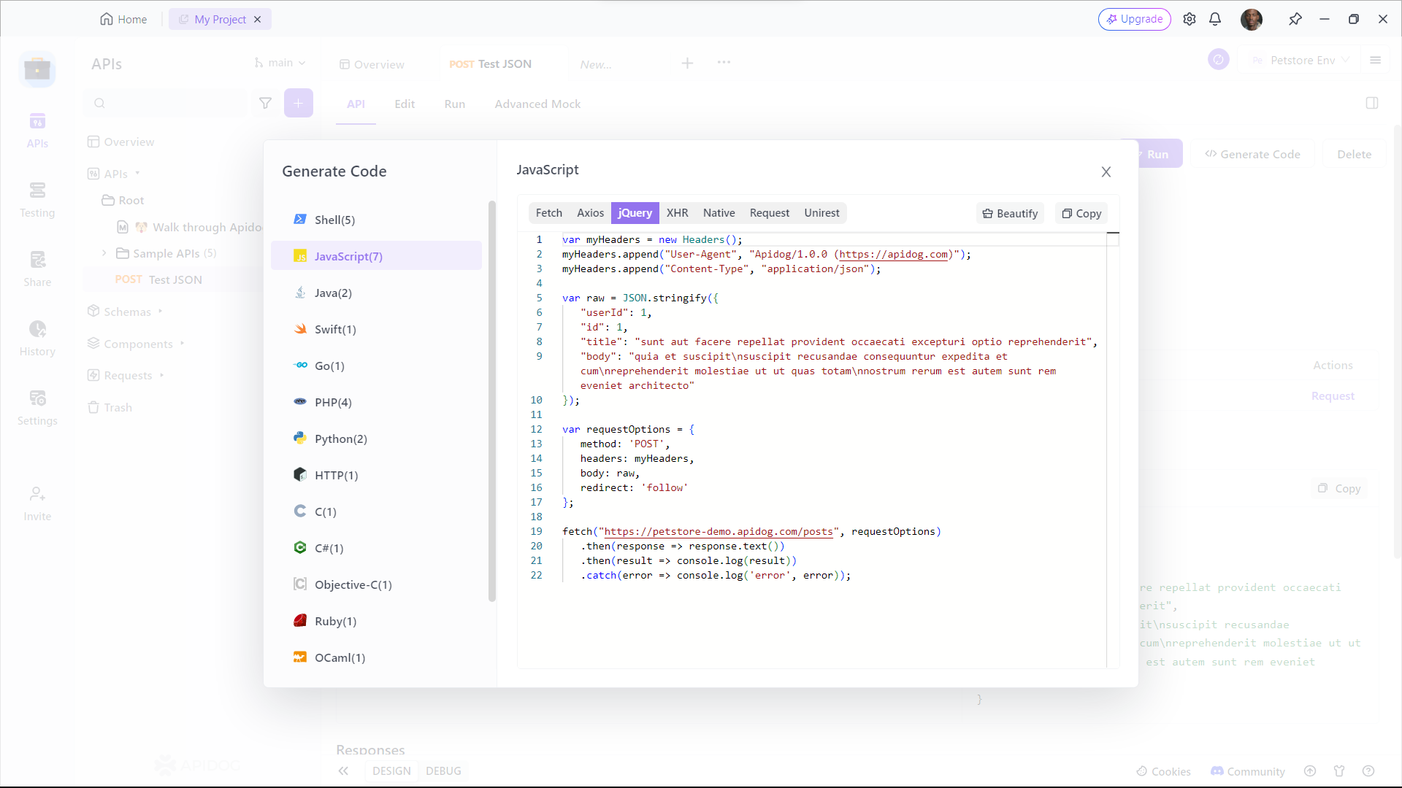Expand the APIs tree node
This screenshot has width=1402, height=788.
point(137,174)
